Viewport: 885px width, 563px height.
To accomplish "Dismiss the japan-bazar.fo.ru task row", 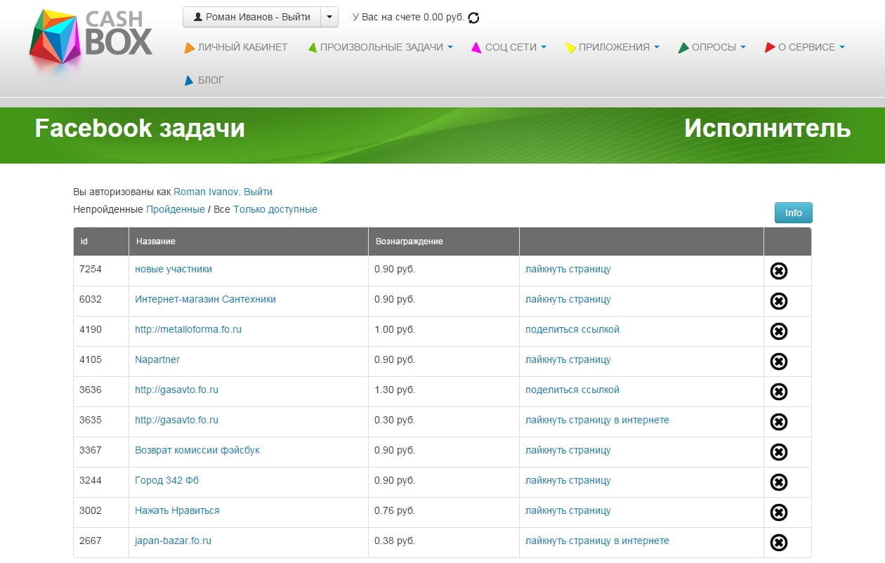I will click(779, 543).
